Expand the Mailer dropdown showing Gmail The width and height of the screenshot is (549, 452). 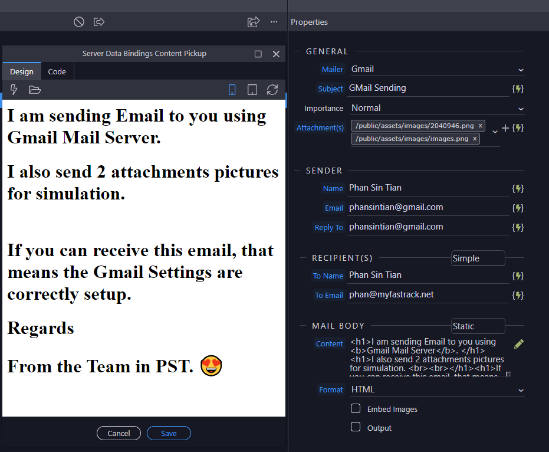[438, 69]
